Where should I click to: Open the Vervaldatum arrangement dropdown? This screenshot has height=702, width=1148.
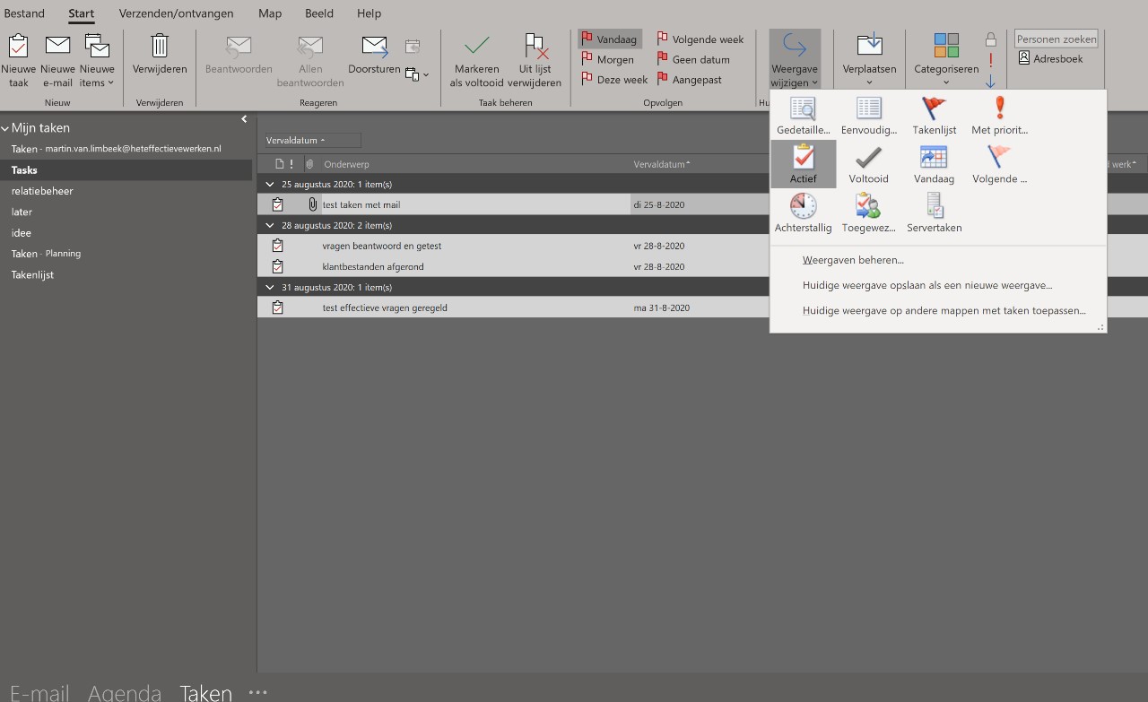(312, 140)
